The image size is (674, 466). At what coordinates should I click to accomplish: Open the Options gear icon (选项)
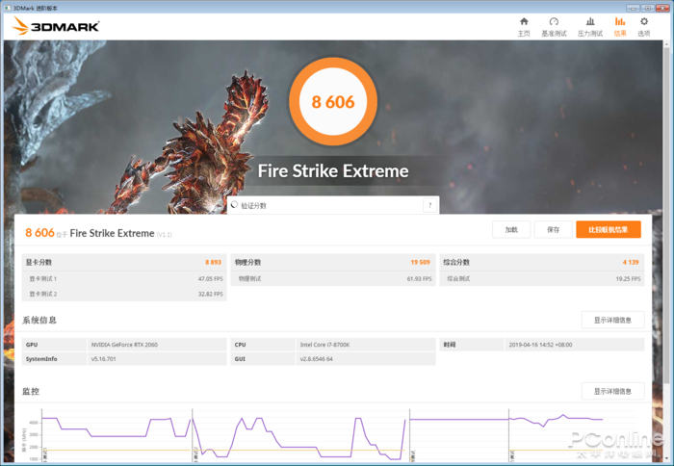(644, 21)
